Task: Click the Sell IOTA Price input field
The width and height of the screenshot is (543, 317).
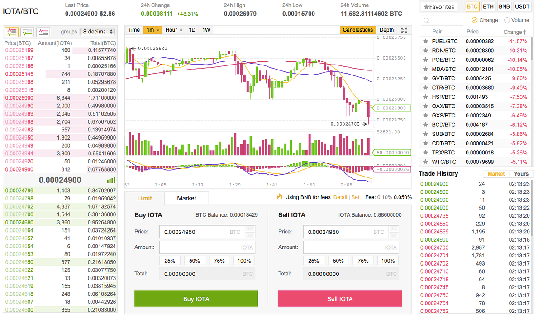Action: pos(346,232)
